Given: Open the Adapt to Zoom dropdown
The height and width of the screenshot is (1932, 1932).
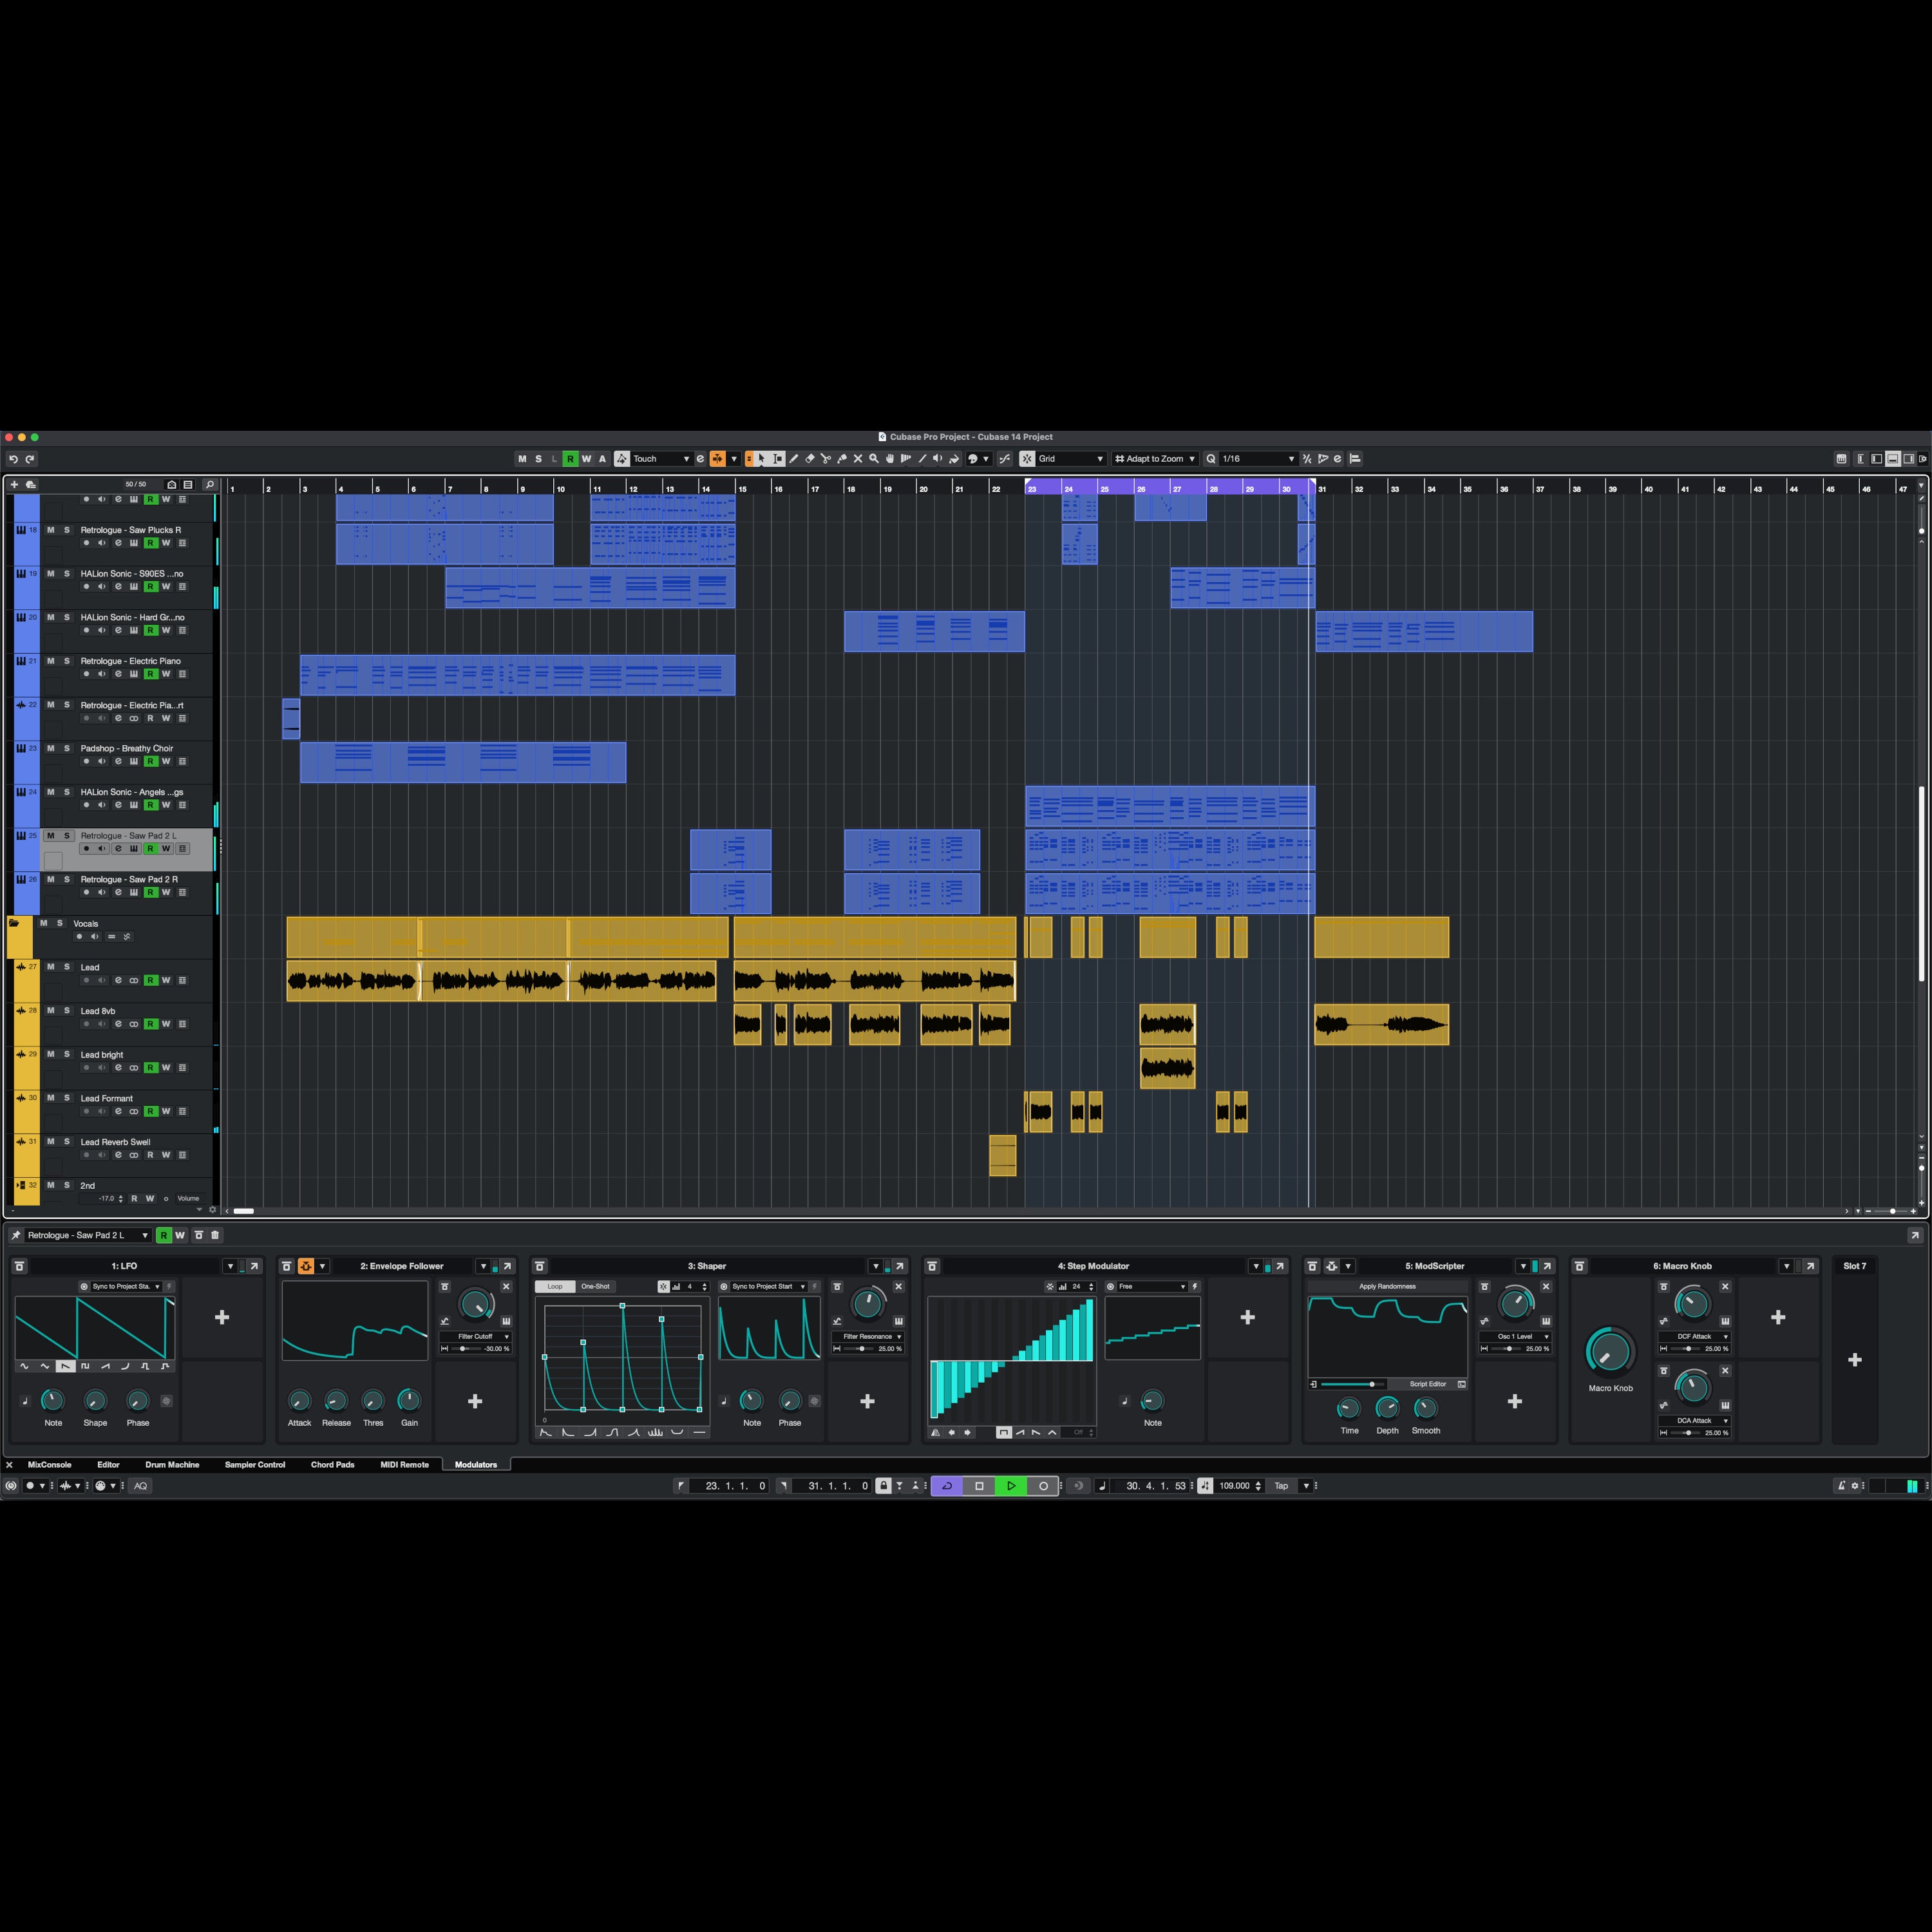Looking at the screenshot, I should [x=1155, y=459].
